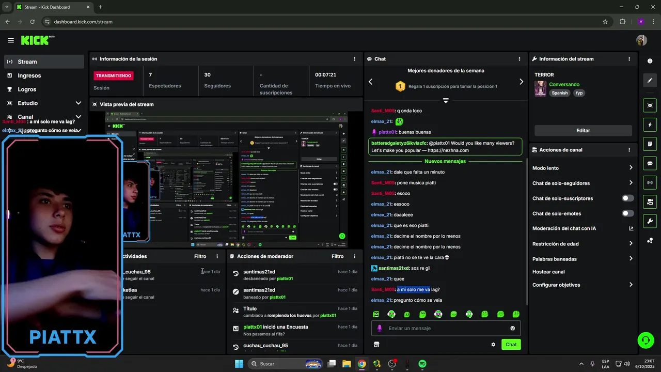Toggle the broadcast signal icon in right sidebar
Image resolution: width=661 pixels, height=372 pixels.
click(x=650, y=182)
